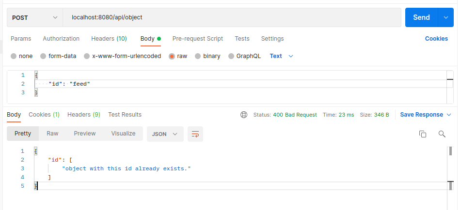Open the Settings tab

[272, 39]
